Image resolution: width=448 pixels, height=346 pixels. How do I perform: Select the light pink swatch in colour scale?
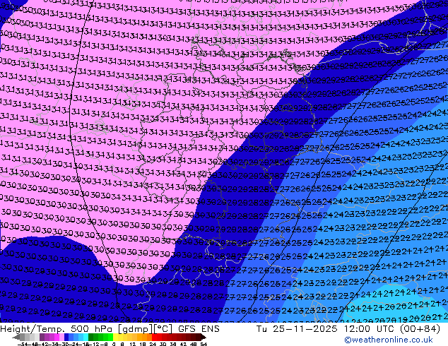[61, 337]
